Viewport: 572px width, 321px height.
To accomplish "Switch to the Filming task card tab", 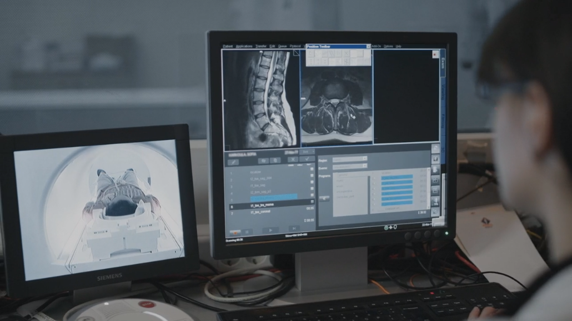I will point(443,121).
